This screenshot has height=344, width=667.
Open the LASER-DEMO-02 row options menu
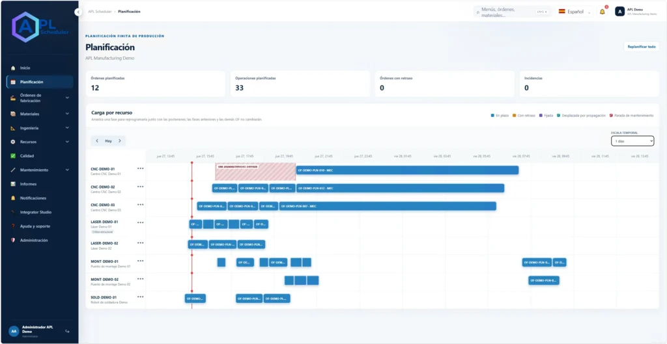tap(141, 243)
